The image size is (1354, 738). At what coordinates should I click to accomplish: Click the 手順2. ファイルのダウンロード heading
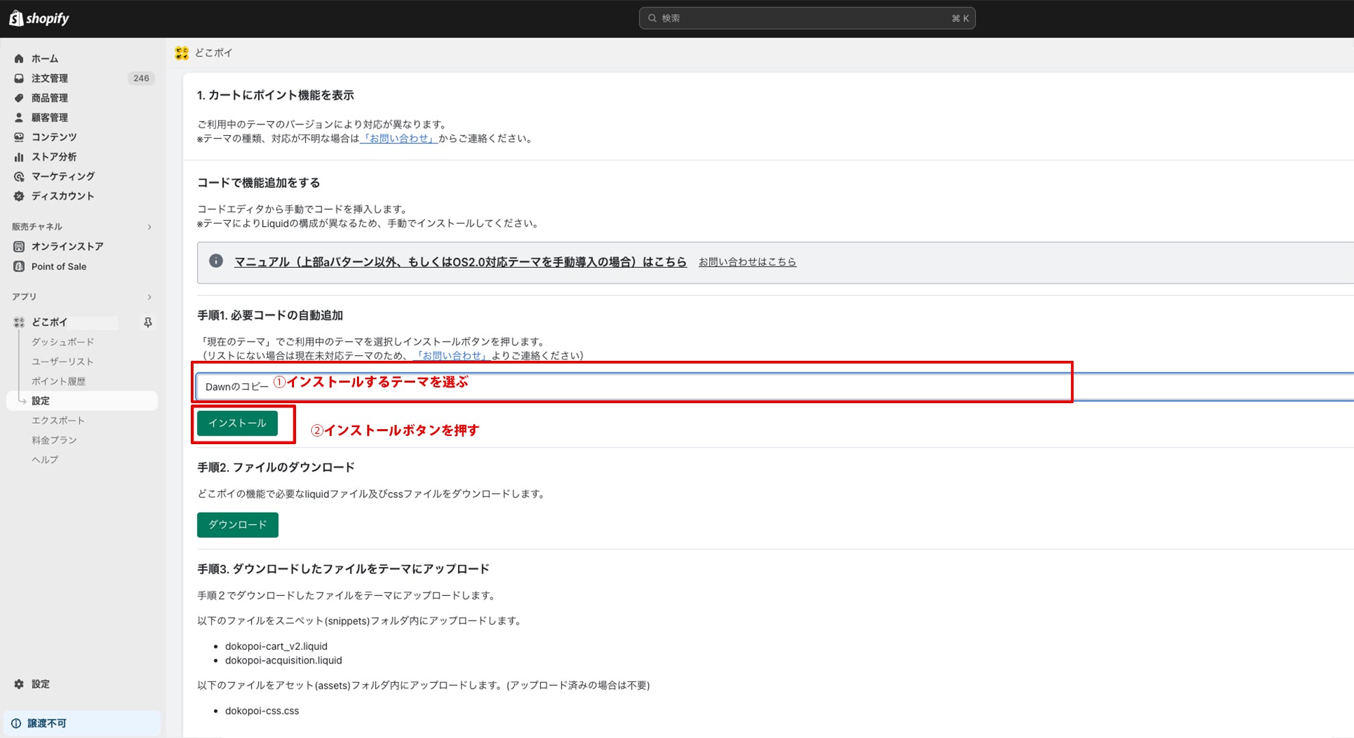(x=276, y=467)
